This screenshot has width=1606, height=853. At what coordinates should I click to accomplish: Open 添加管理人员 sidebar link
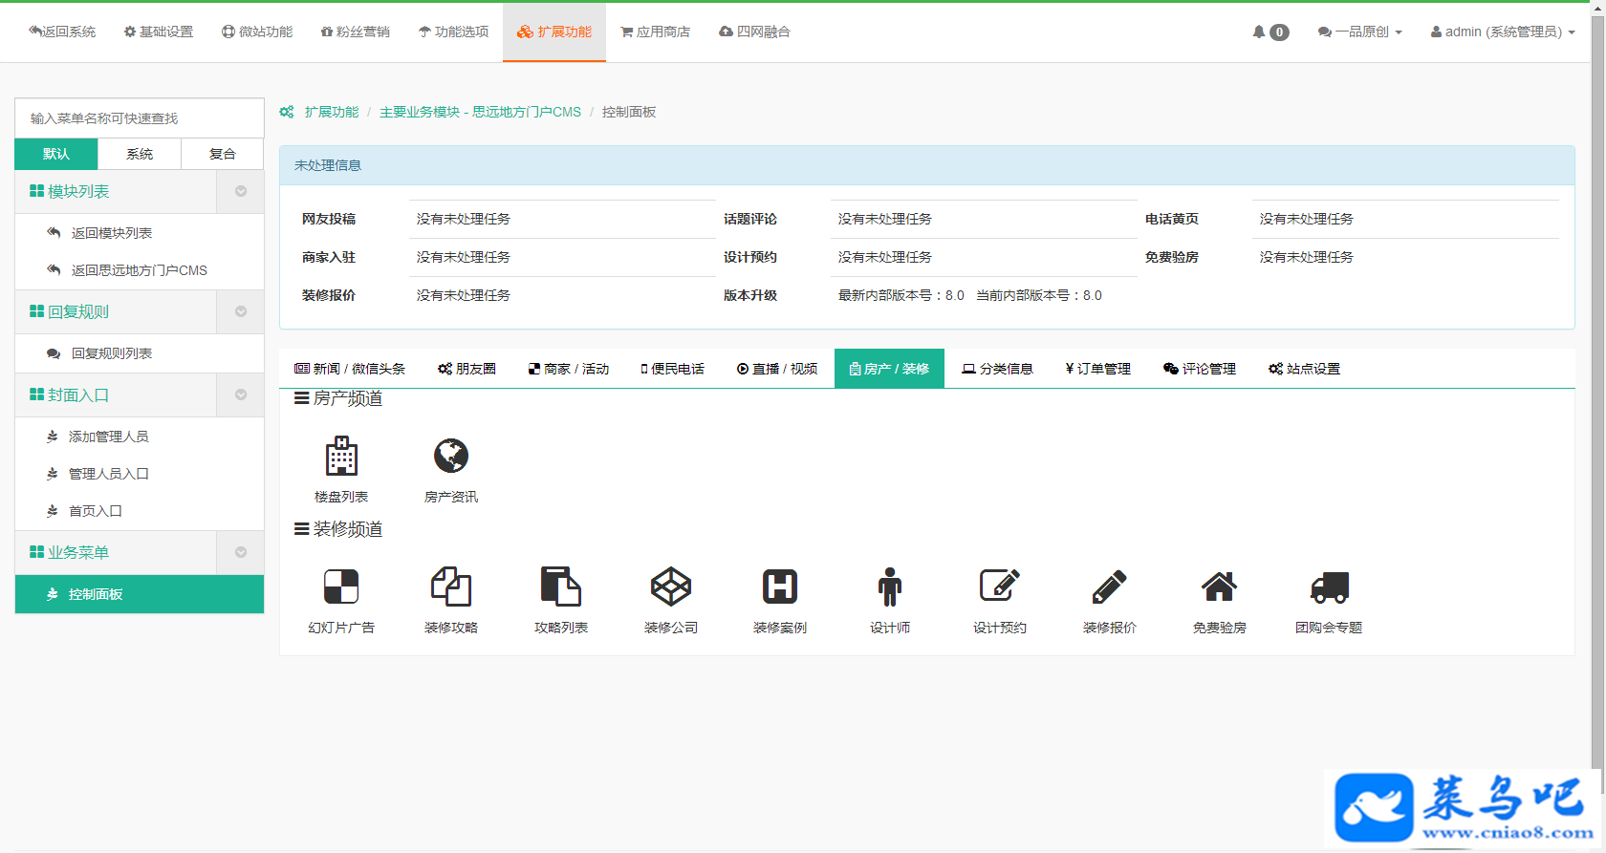109,437
